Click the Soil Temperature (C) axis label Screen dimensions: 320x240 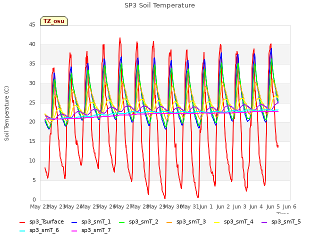pyautogui.click(x=6, y=113)
